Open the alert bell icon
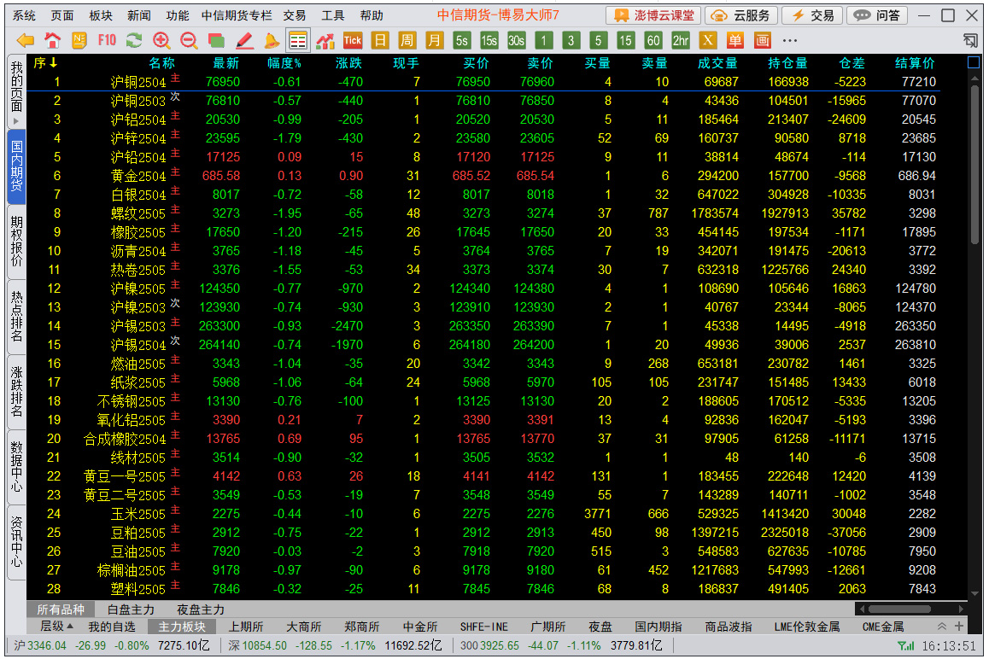The width and height of the screenshot is (989, 659). (x=272, y=41)
